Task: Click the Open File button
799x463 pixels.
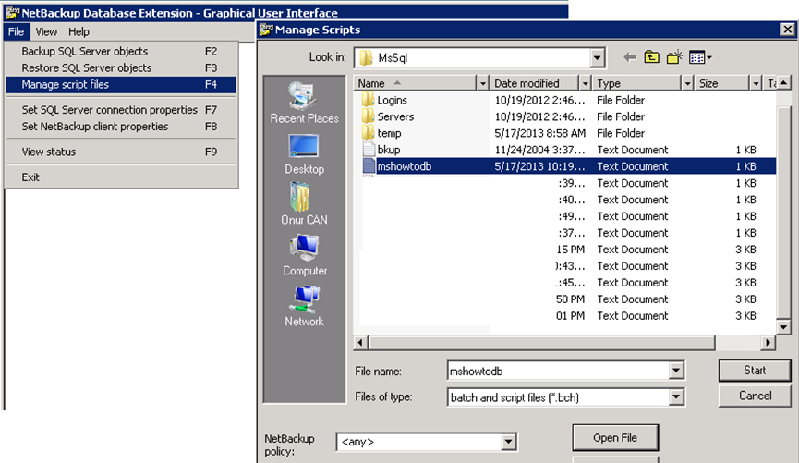Action: (x=615, y=438)
